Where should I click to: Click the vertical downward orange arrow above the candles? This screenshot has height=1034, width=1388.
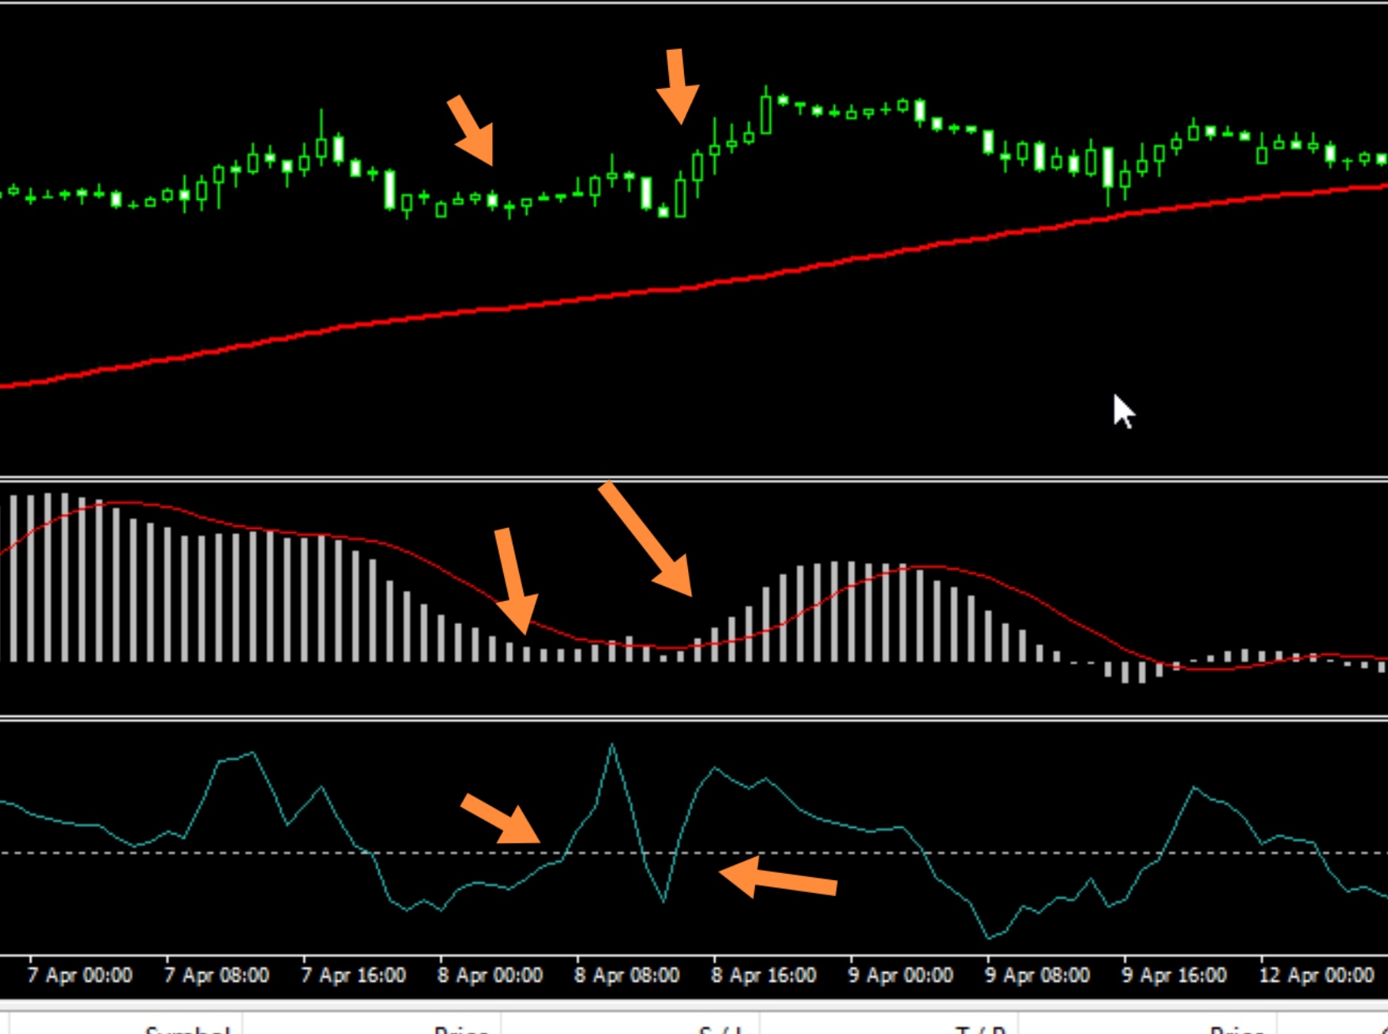point(677,86)
